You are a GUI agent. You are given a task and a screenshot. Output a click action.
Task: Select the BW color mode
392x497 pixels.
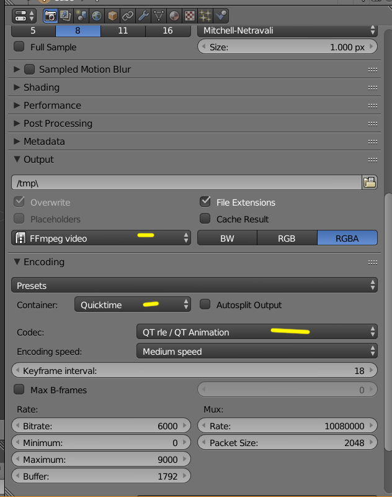coord(227,238)
